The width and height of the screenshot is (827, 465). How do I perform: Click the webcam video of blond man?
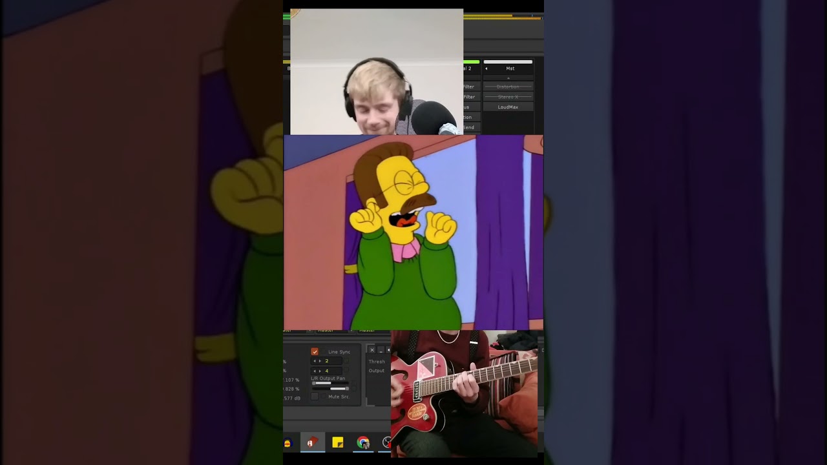coord(377,72)
